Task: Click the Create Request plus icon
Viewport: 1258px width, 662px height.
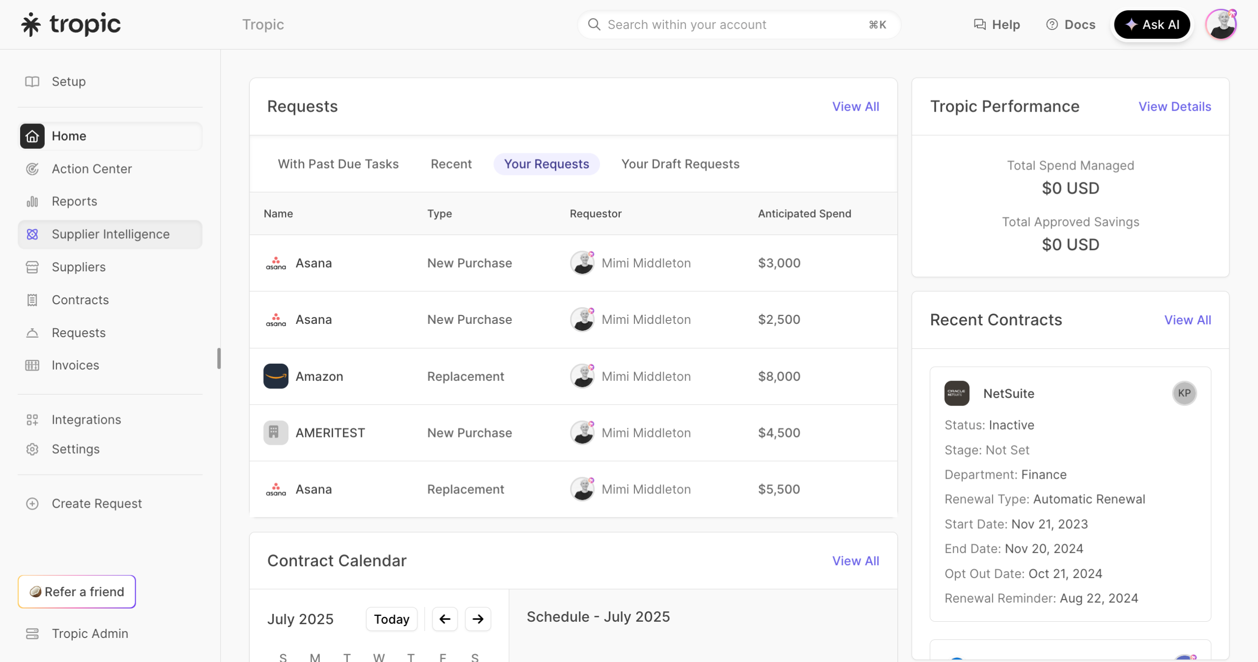Action: pos(32,504)
